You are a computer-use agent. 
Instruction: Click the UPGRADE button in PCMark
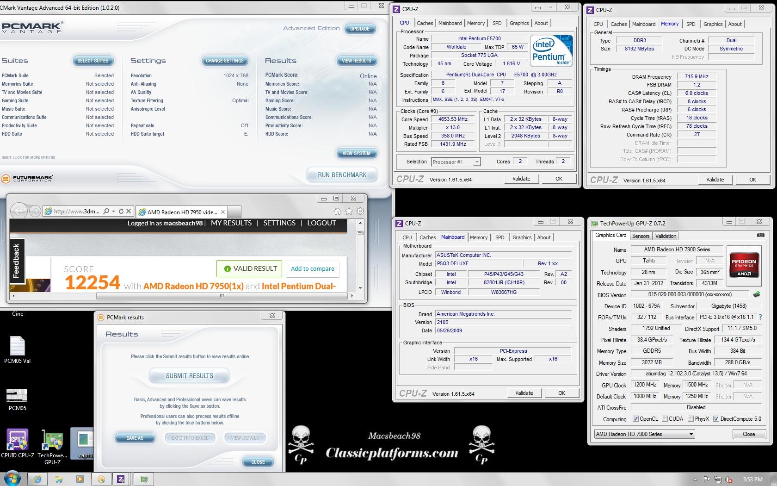[360, 29]
